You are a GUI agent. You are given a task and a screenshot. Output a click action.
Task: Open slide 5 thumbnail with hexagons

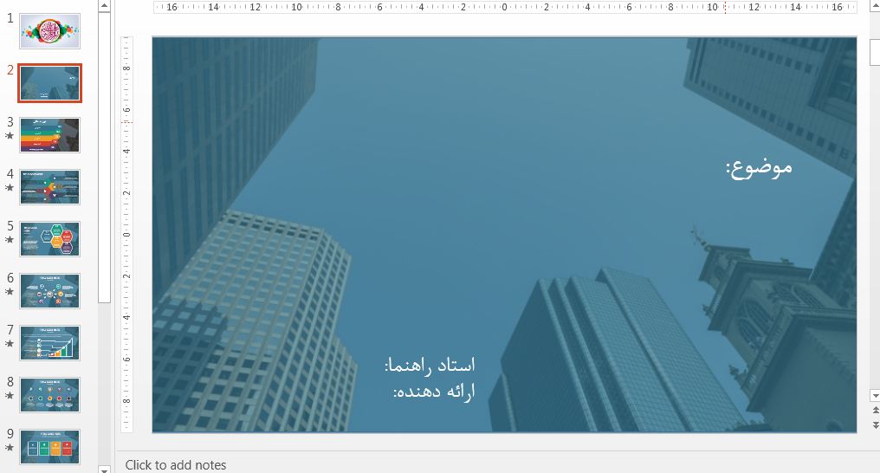pyautogui.click(x=50, y=239)
